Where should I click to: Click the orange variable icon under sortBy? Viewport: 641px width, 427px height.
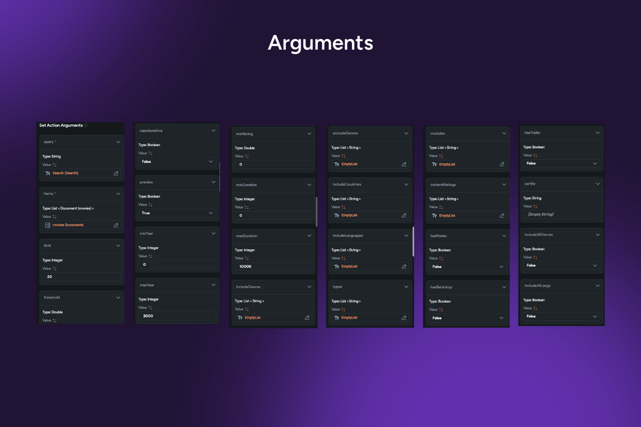[x=535, y=206]
